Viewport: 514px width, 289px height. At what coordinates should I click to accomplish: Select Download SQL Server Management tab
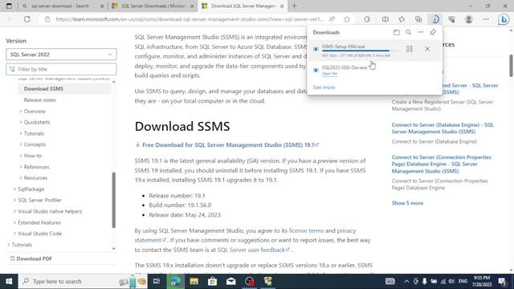[243, 6]
